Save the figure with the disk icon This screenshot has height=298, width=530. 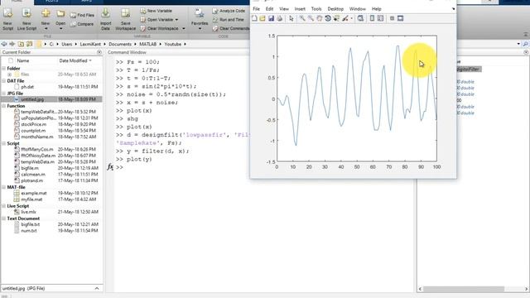[271, 18]
